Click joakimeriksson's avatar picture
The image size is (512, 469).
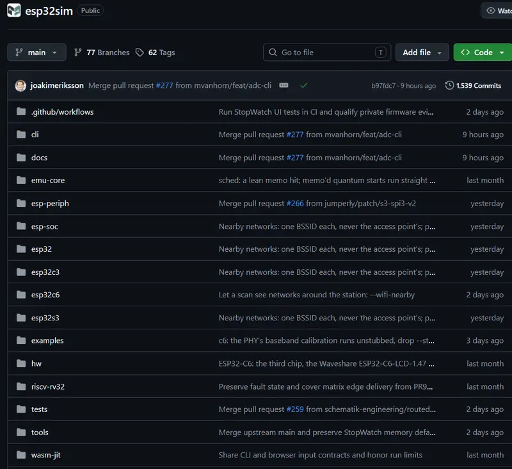point(20,86)
